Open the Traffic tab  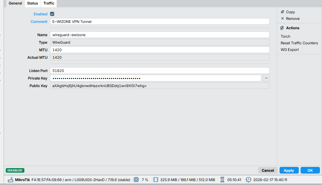(x=48, y=3)
